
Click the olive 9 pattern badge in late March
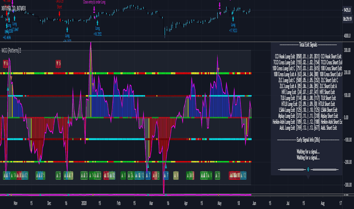click(176, 175)
